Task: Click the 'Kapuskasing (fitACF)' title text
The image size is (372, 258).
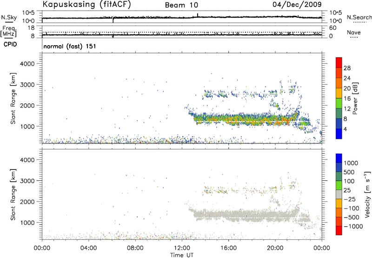Action: 86,5
